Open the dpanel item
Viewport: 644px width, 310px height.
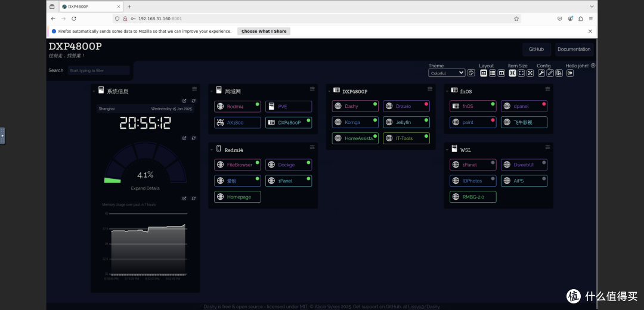[524, 106]
